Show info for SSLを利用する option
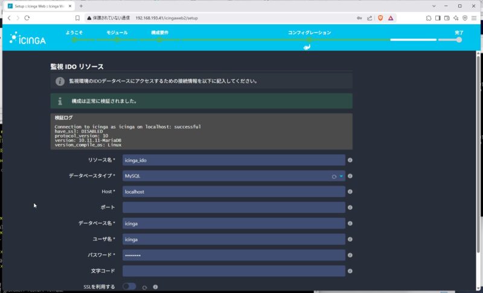This screenshot has height=293, width=483. [155, 287]
